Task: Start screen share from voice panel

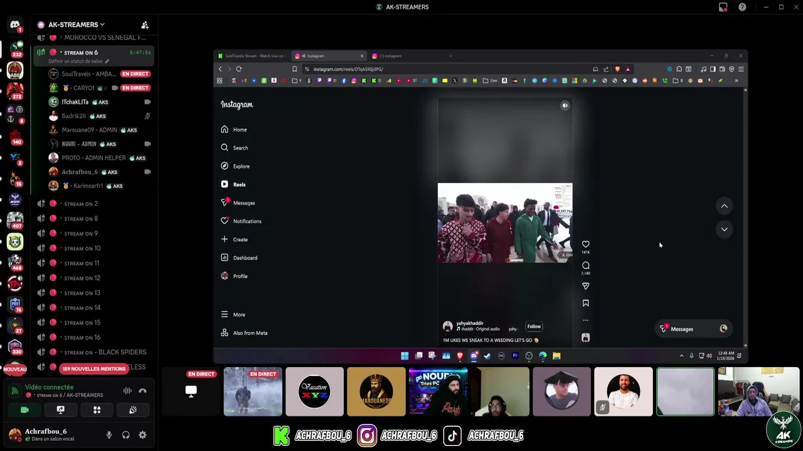Action: (61, 410)
